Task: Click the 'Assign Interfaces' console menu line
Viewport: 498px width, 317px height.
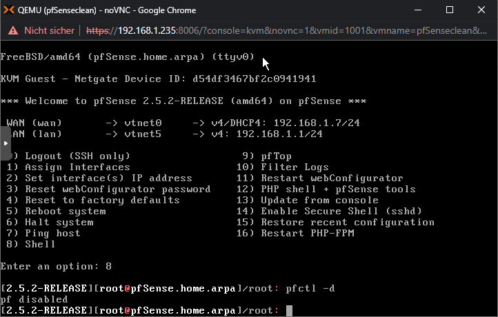Action: 68,167
